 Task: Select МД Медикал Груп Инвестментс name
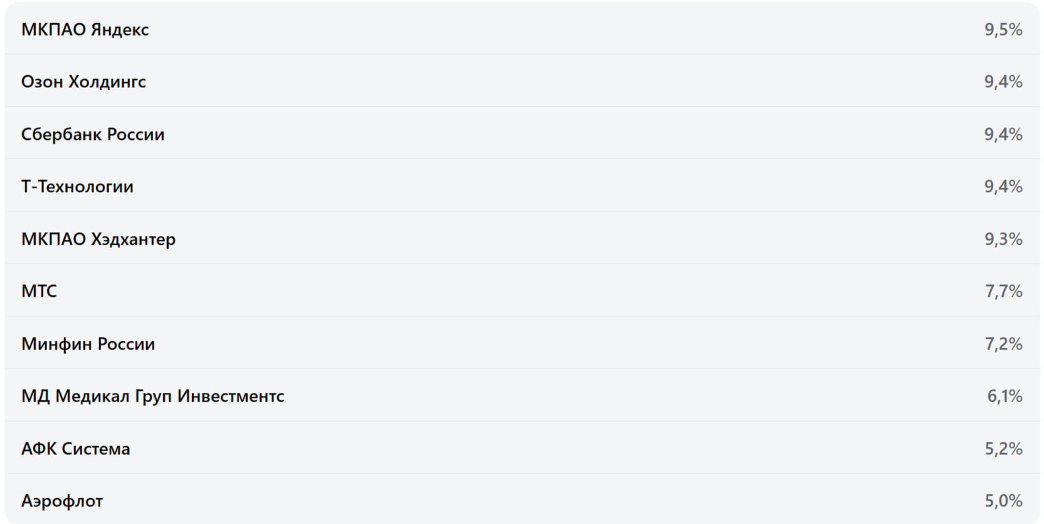point(152,396)
